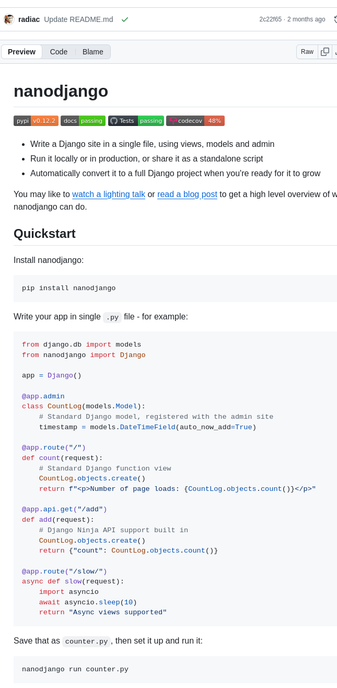Open the 'Update README.md' commit message
This screenshot has width=337, height=688.
pos(78,19)
